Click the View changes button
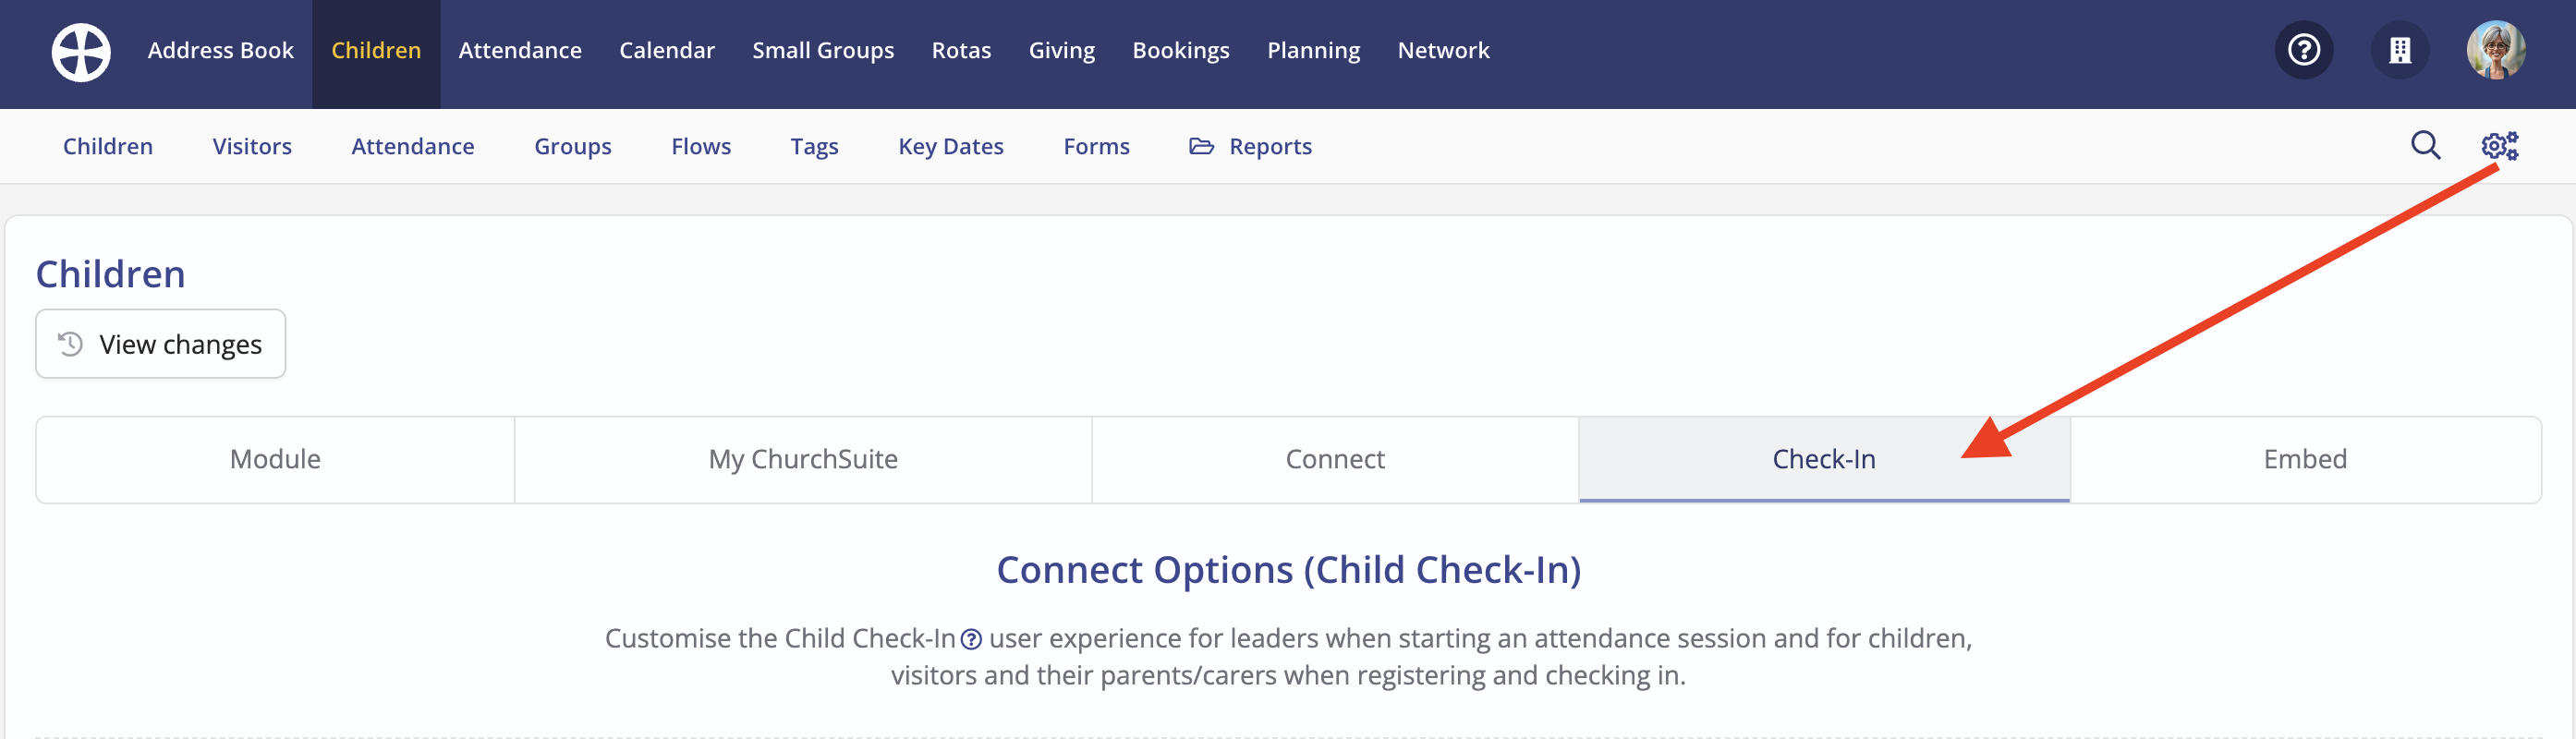Screen dimensions: 2576x739 pyautogui.click(x=161, y=344)
